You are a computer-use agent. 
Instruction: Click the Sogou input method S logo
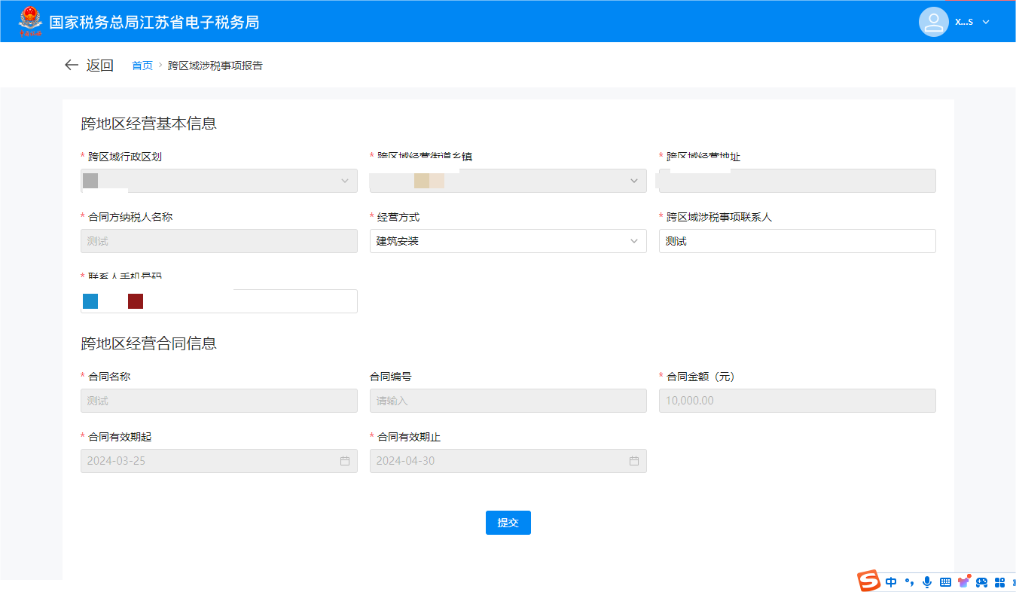coord(869,581)
